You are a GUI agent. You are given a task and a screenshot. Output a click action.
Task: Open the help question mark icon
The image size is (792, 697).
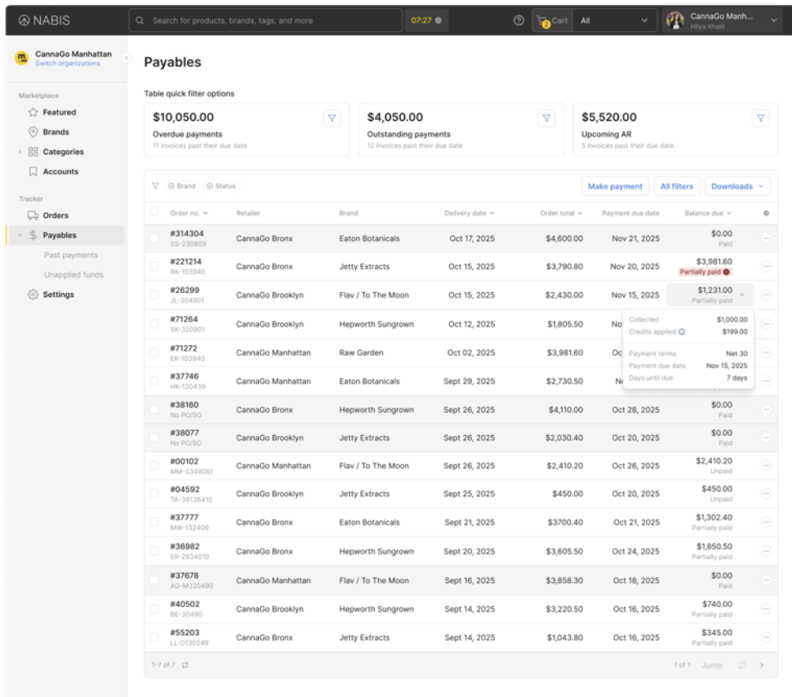click(x=518, y=20)
